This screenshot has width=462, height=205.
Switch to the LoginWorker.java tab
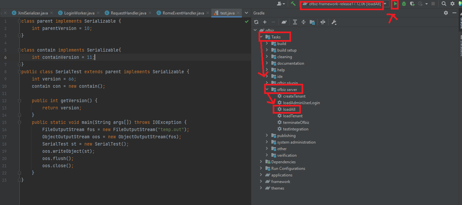point(79,13)
